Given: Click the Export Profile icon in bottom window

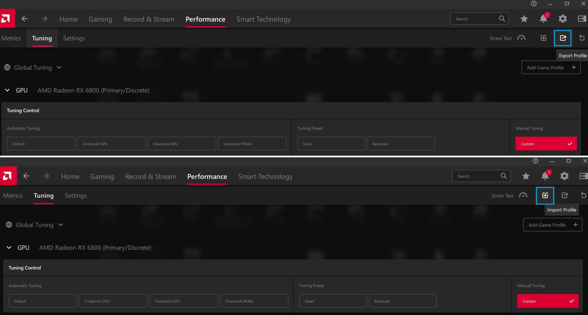Looking at the screenshot, I should pyautogui.click(x=565, y=195).
